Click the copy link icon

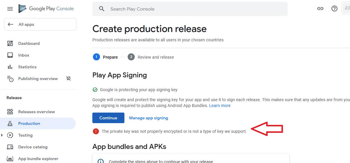coord(320,9)
